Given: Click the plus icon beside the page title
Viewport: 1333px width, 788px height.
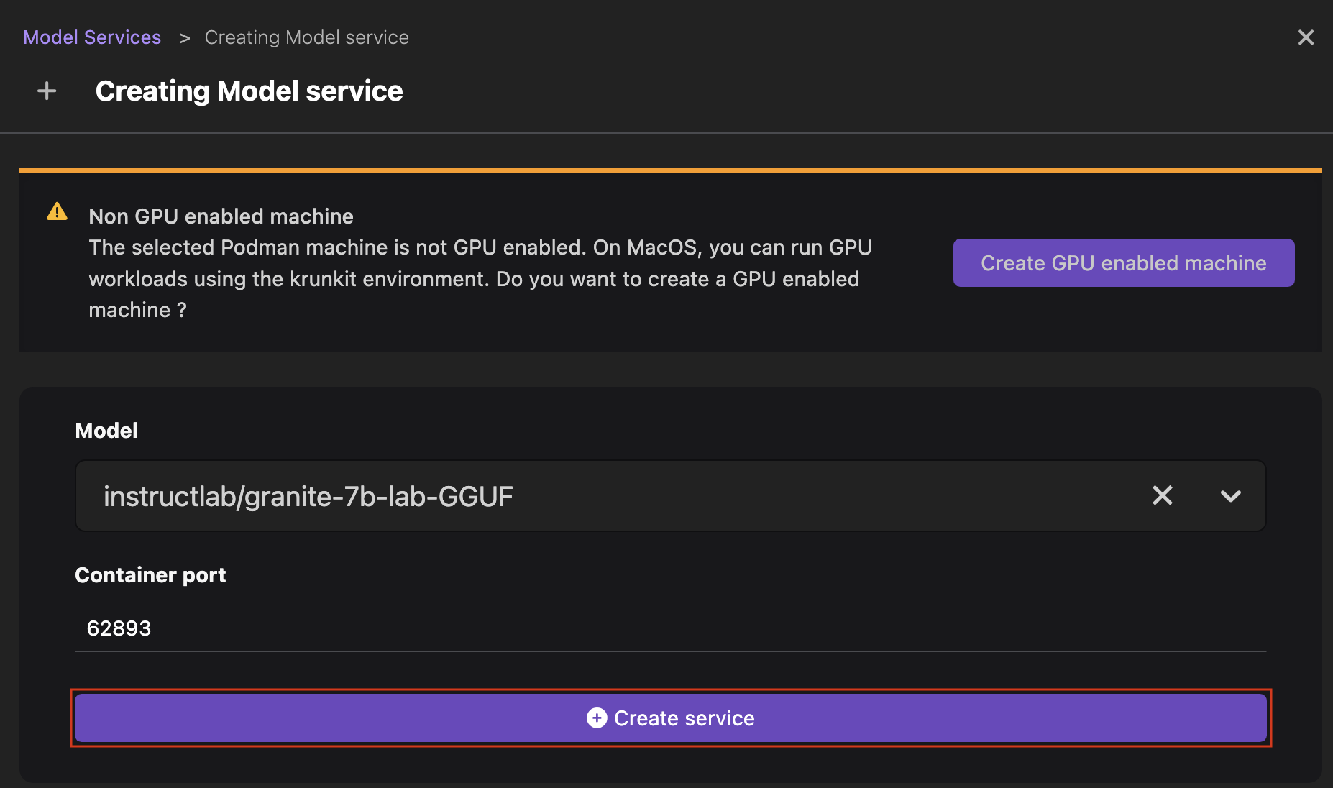Looking at the screenshot, I should click(x=46, y=90).
